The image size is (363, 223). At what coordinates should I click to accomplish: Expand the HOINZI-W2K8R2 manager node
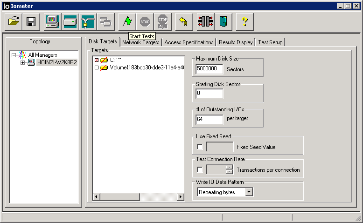pos(22,62)
